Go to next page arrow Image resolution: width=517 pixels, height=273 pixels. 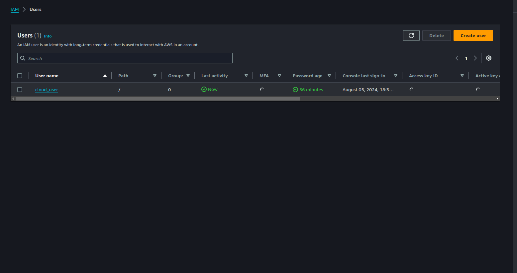[475, 58]
